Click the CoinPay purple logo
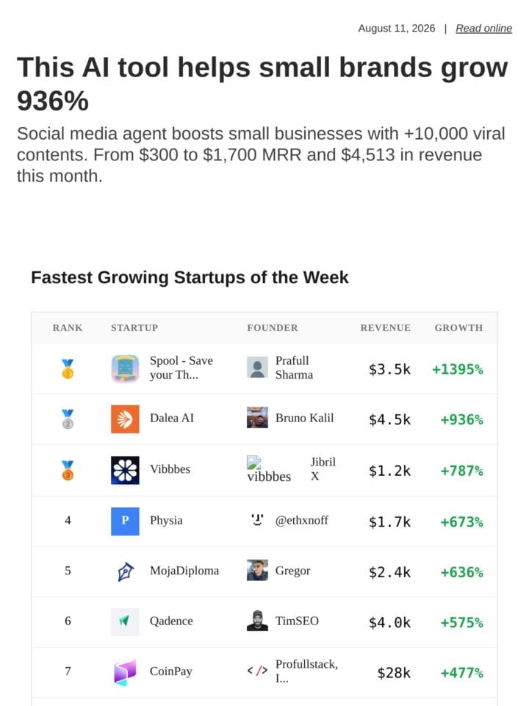 point(125,672)
